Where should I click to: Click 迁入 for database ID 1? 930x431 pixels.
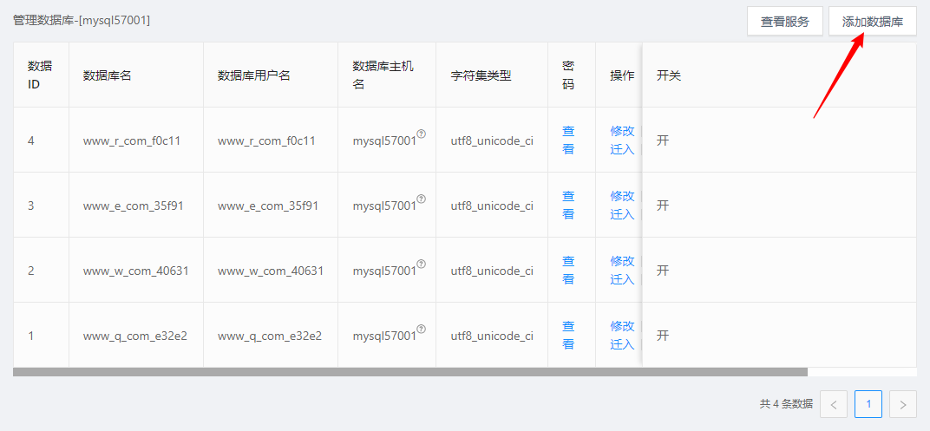(622, 344)
